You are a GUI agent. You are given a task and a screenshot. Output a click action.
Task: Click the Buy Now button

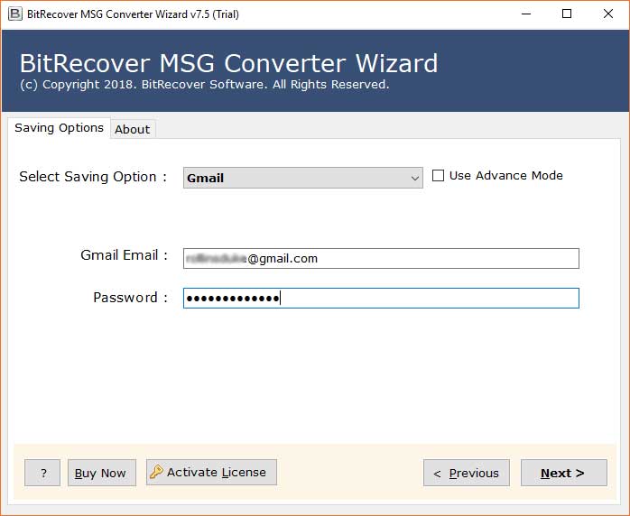pyautogui.click(x=102, y=473)
